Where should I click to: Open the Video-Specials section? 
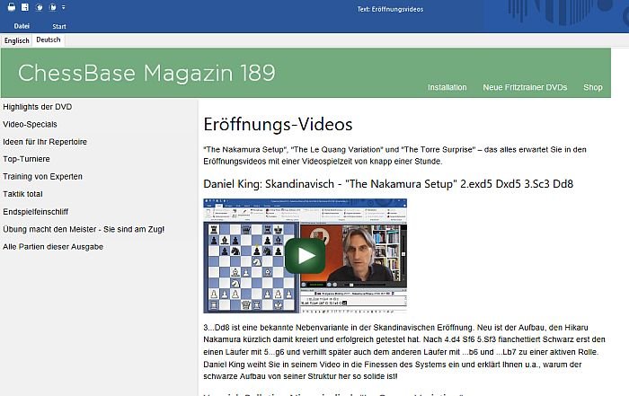30,124
